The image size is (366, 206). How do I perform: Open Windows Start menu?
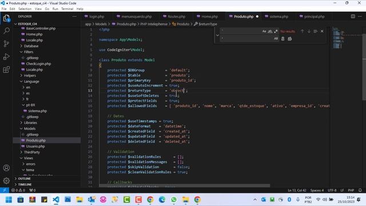[9, 200]
